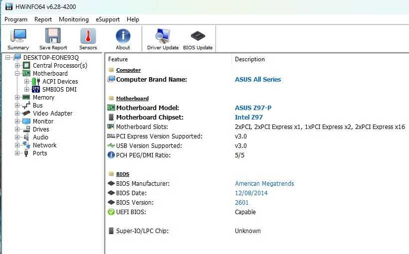Expand the Memory tree node
Screen dimensions: 409x254
tap(17, 97)
